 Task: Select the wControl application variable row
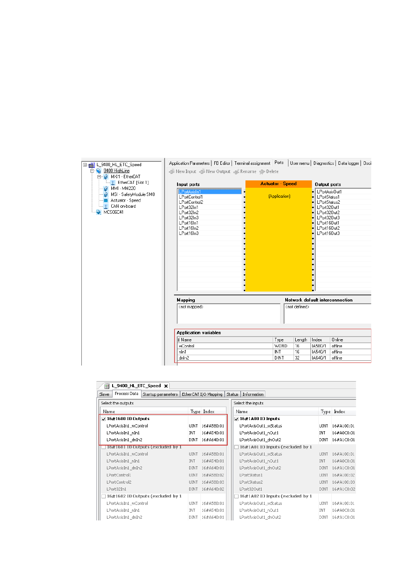tap(274, 346)
